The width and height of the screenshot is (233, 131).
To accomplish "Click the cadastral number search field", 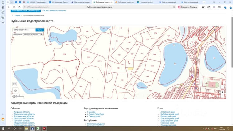I will point(24,30).
